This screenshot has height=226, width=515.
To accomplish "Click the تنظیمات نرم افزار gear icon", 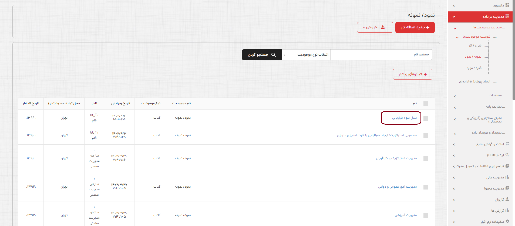I will (x=507, y=221).
